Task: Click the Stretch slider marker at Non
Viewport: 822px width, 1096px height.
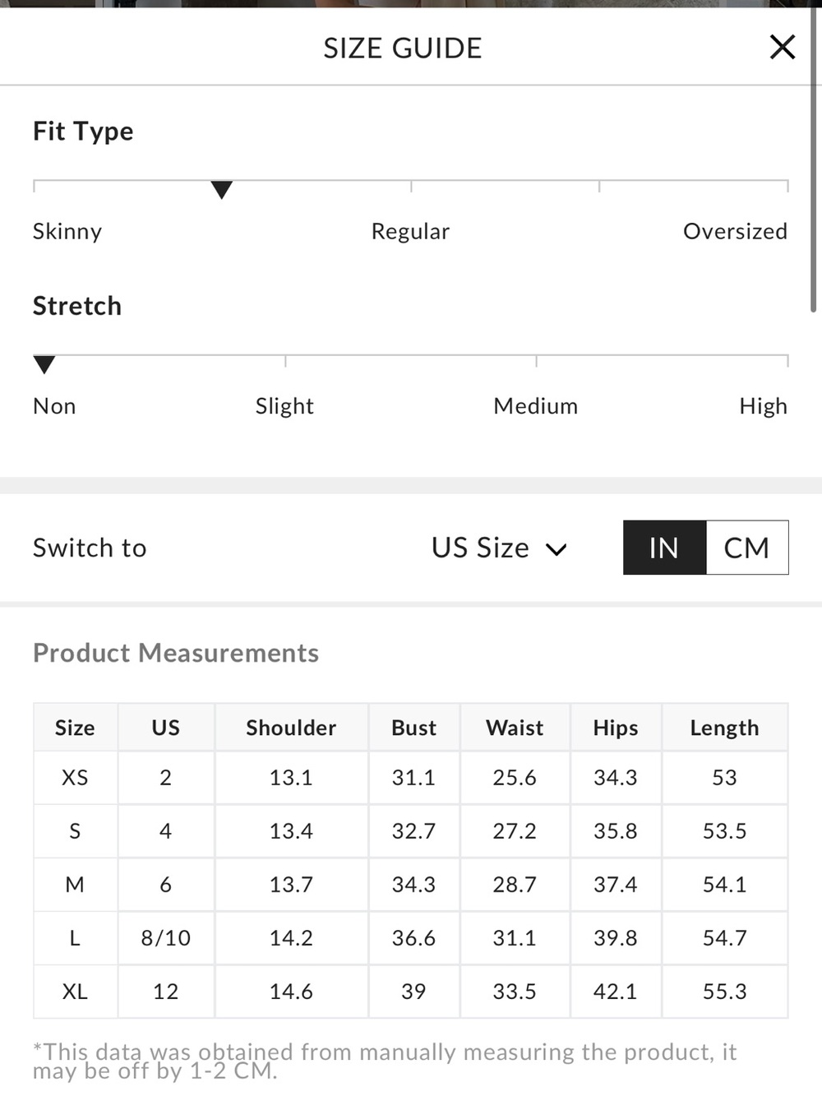Action: [x=44, y=364]
